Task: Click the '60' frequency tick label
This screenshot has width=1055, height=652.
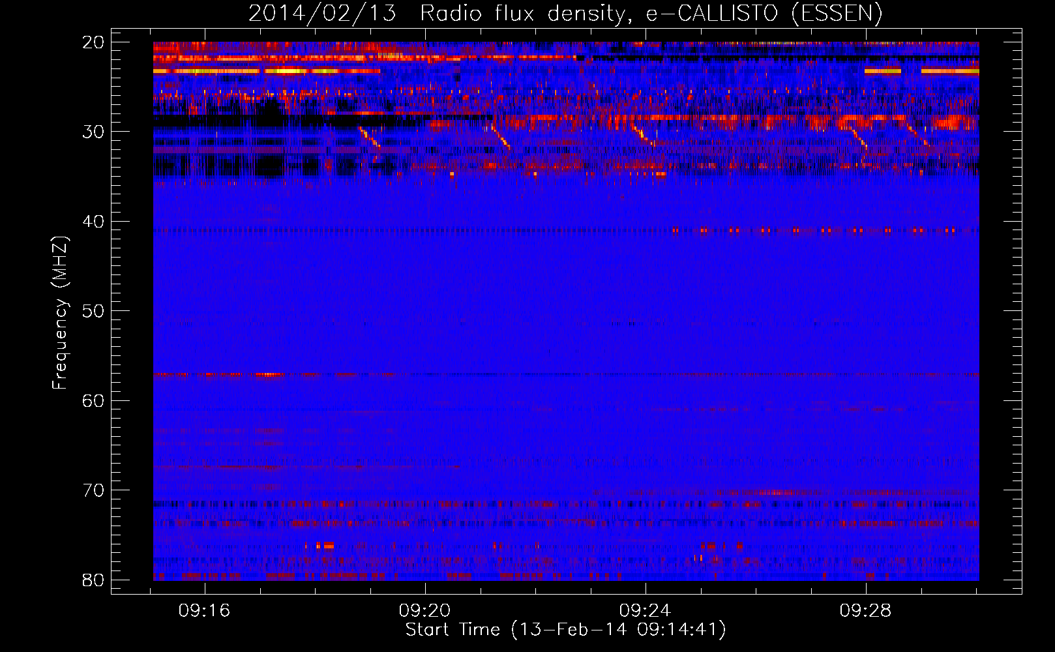Action: click(x=93, y=400)
